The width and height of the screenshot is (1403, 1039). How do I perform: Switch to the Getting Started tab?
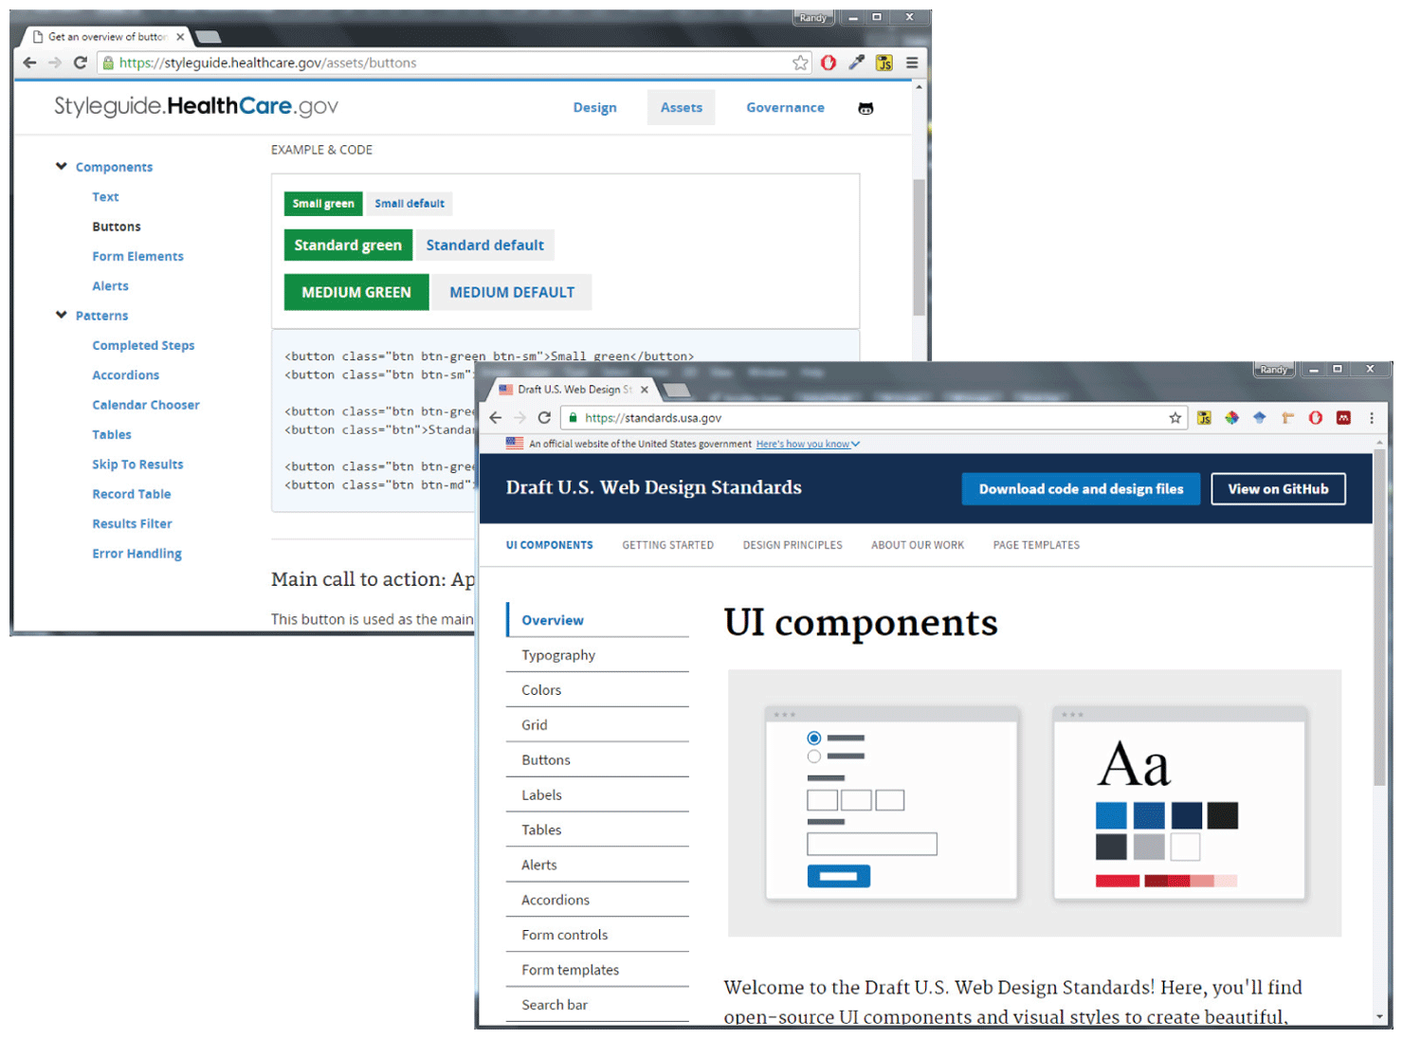click(667, 545)
